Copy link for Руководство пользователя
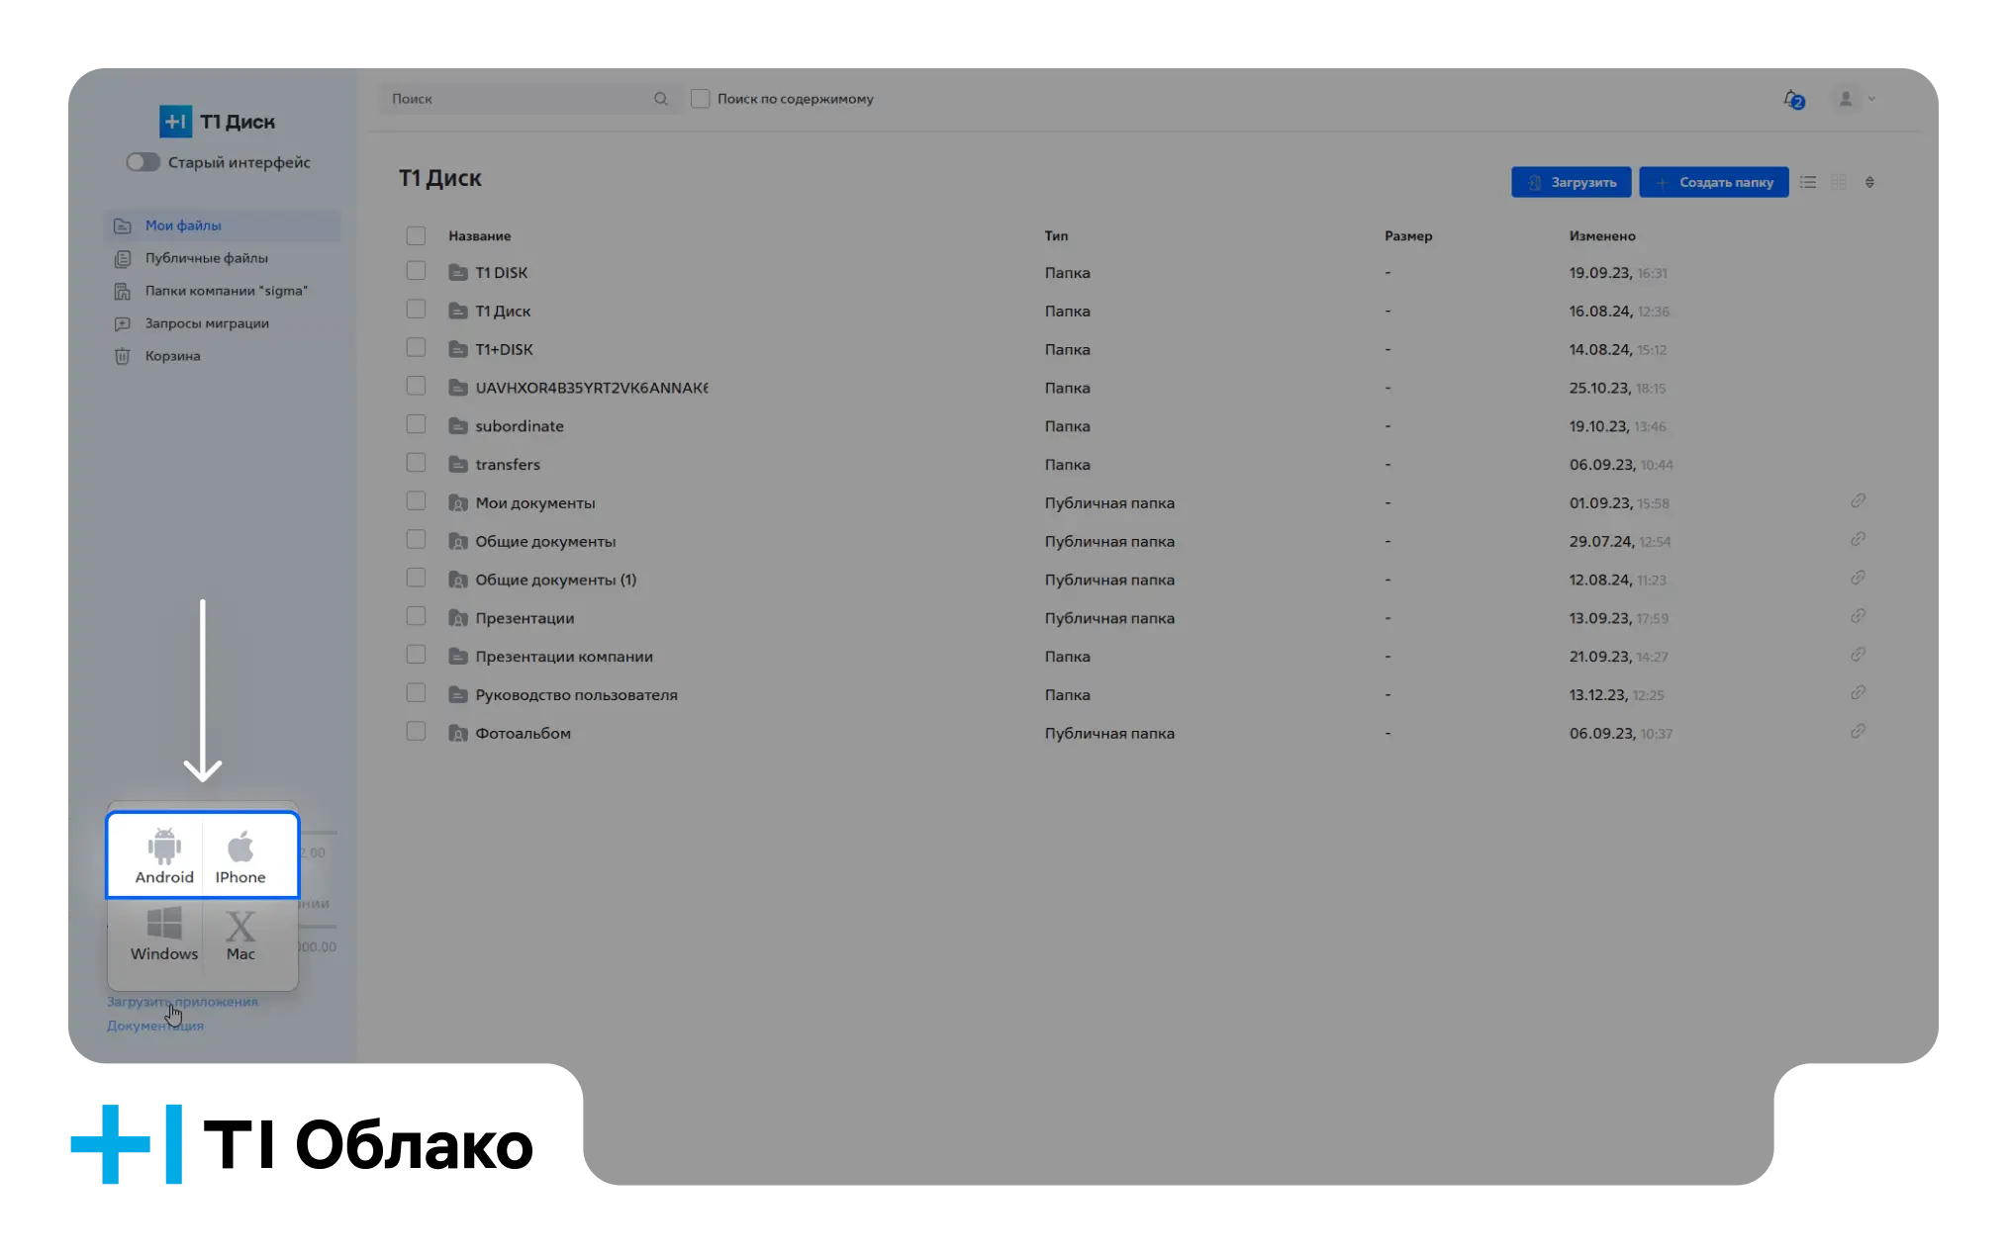Image resolution: width=2007 pixels, height=1254 pixels. click(x=1859, y=693)
